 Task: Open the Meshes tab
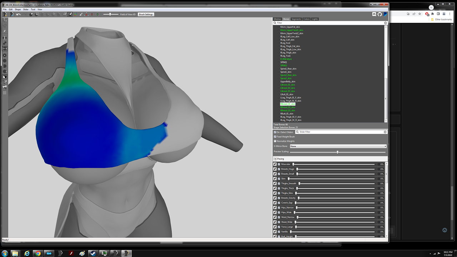pyautogui.click(x=277, y=19)
